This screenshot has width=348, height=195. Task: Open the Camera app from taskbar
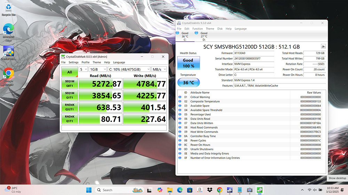250,190
